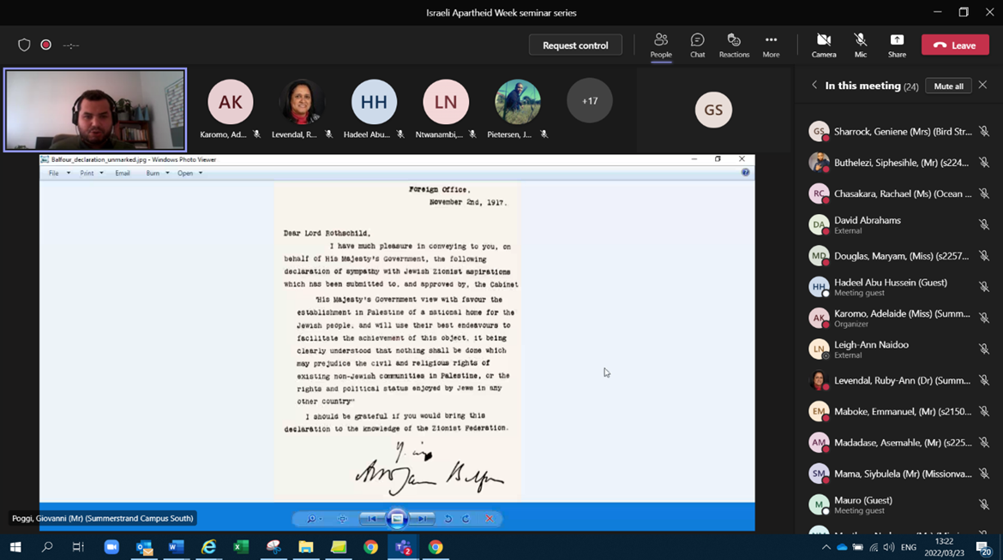The width and height of the screenshot is (1003, 560).
Task: Select Mama, Siybulela in participant list
Action: [898, 474]
